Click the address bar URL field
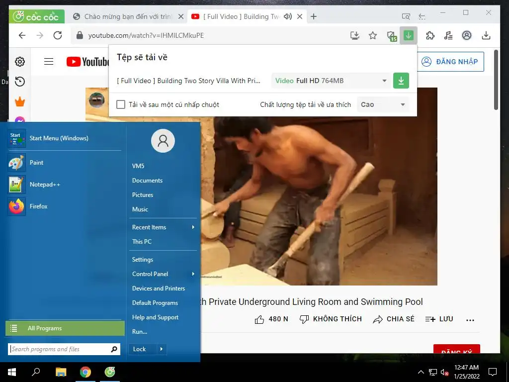This screenshot has width=509, height=382. (208, 35)
